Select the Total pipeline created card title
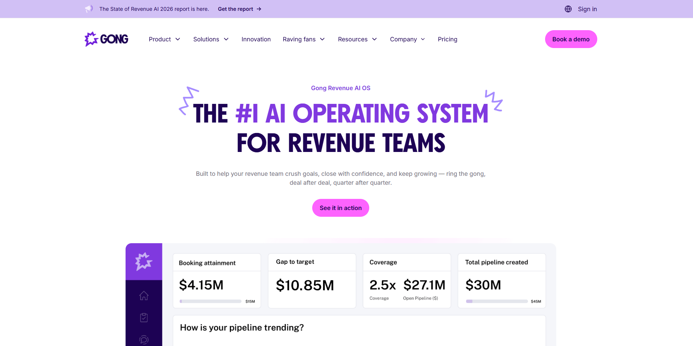Screen dimensions: 693x346 497,262
